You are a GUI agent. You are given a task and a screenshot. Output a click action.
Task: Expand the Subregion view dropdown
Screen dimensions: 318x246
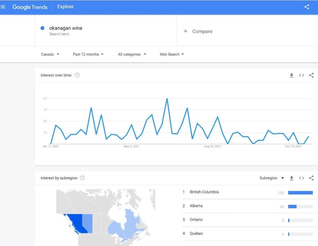pos(272,178)
